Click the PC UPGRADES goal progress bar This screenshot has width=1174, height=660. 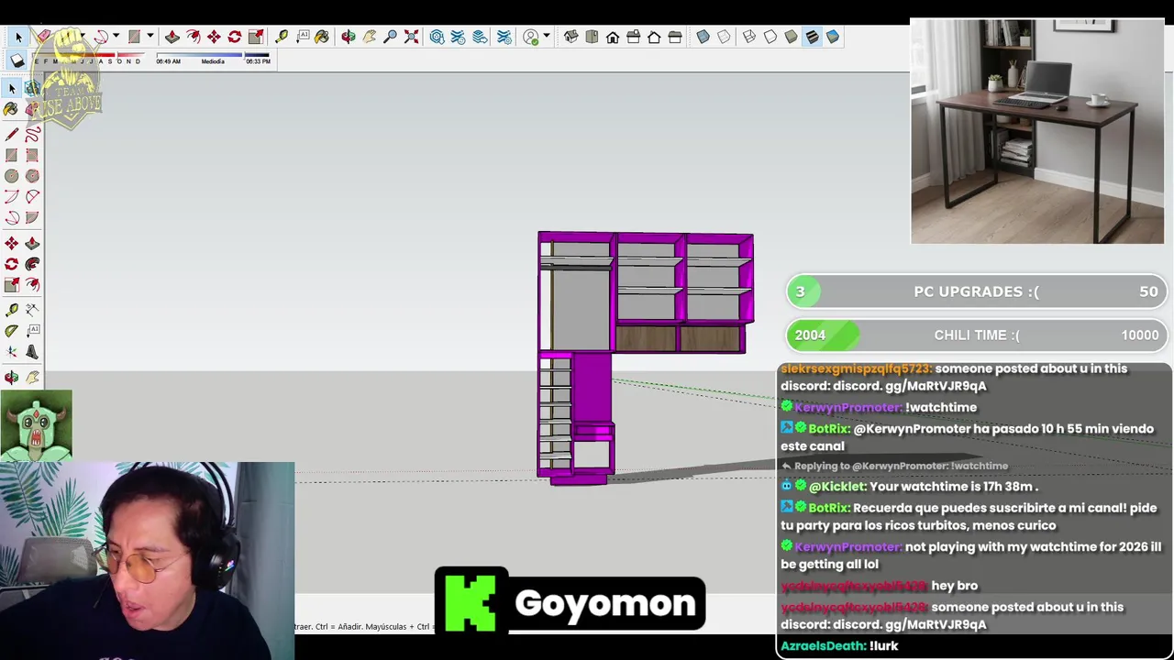976,291
